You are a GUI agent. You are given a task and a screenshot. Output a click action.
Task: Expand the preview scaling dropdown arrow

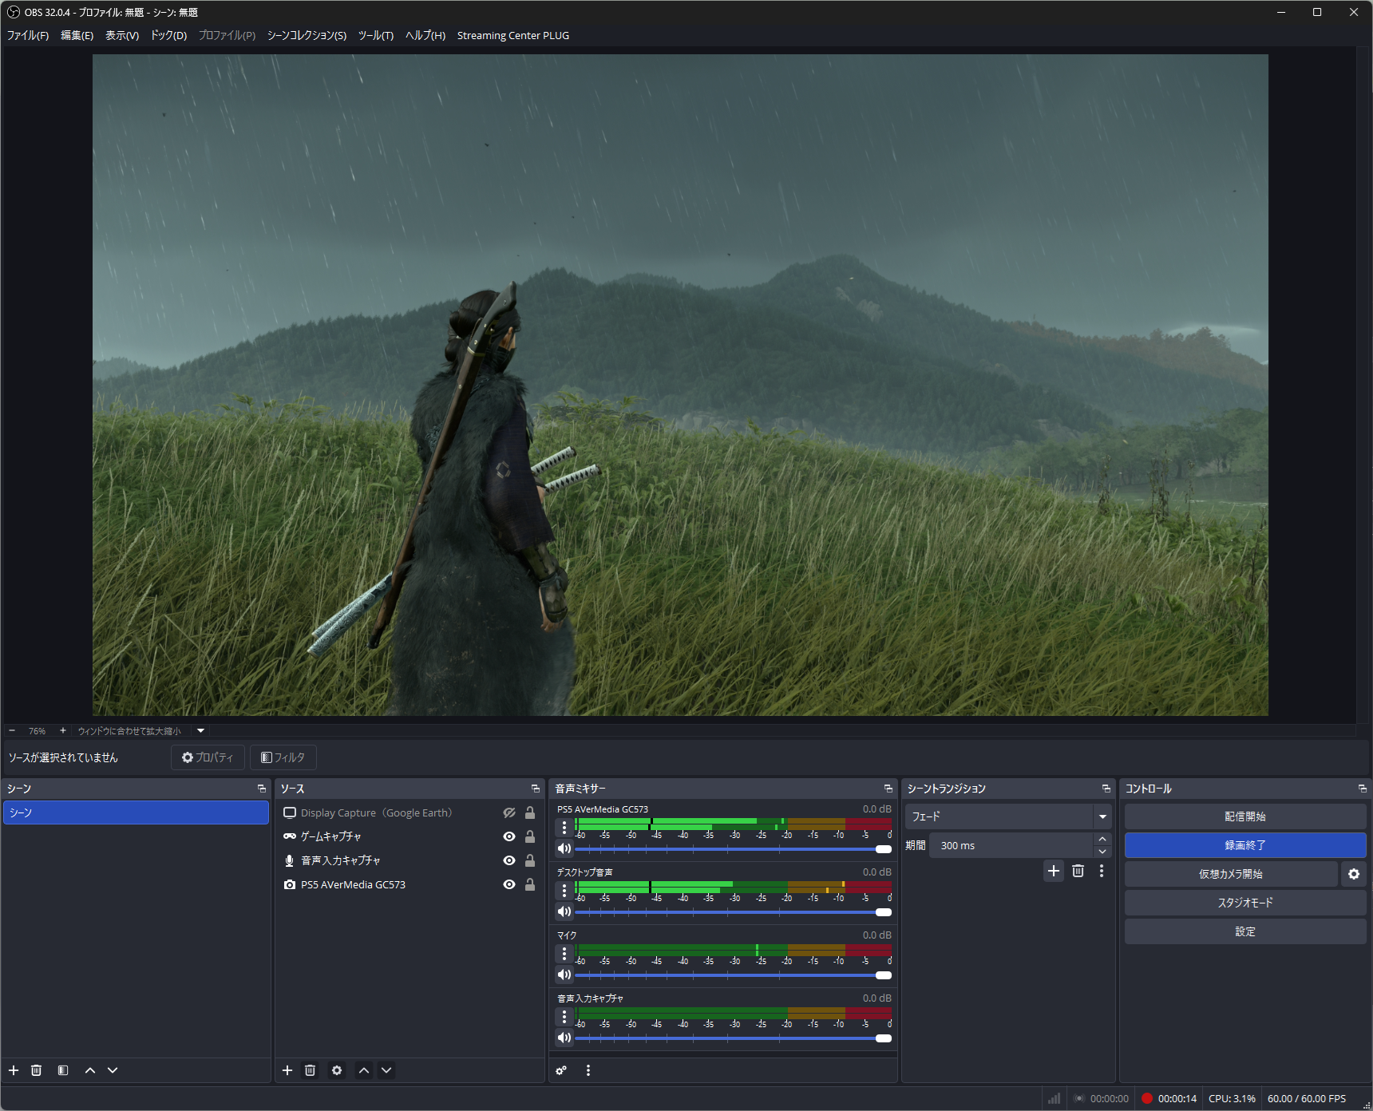201,730
